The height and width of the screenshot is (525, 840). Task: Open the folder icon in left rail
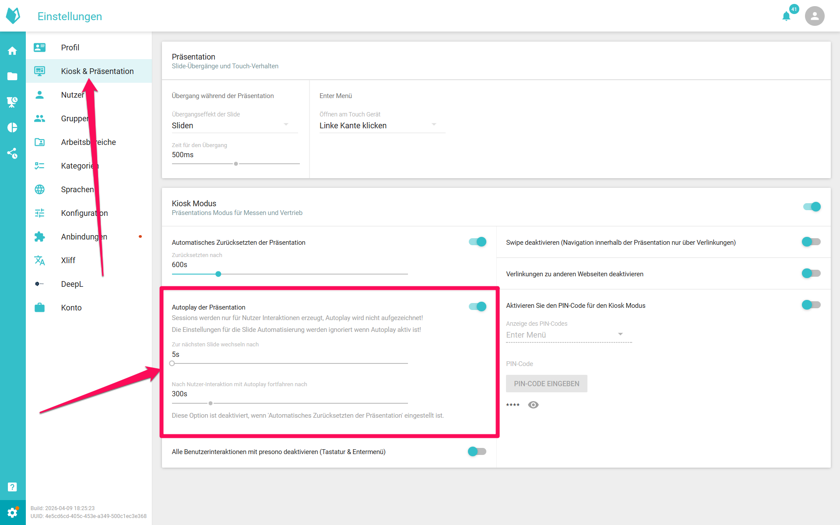(12, 77)
